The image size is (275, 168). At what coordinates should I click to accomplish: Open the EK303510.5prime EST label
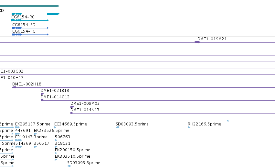(73, 156)
